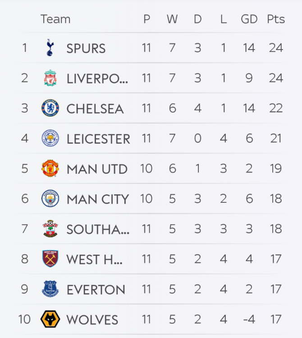Open the EVERTON team name link
Image resolution: width=302 pixels, height=338 pixels.
click(96, 290)
